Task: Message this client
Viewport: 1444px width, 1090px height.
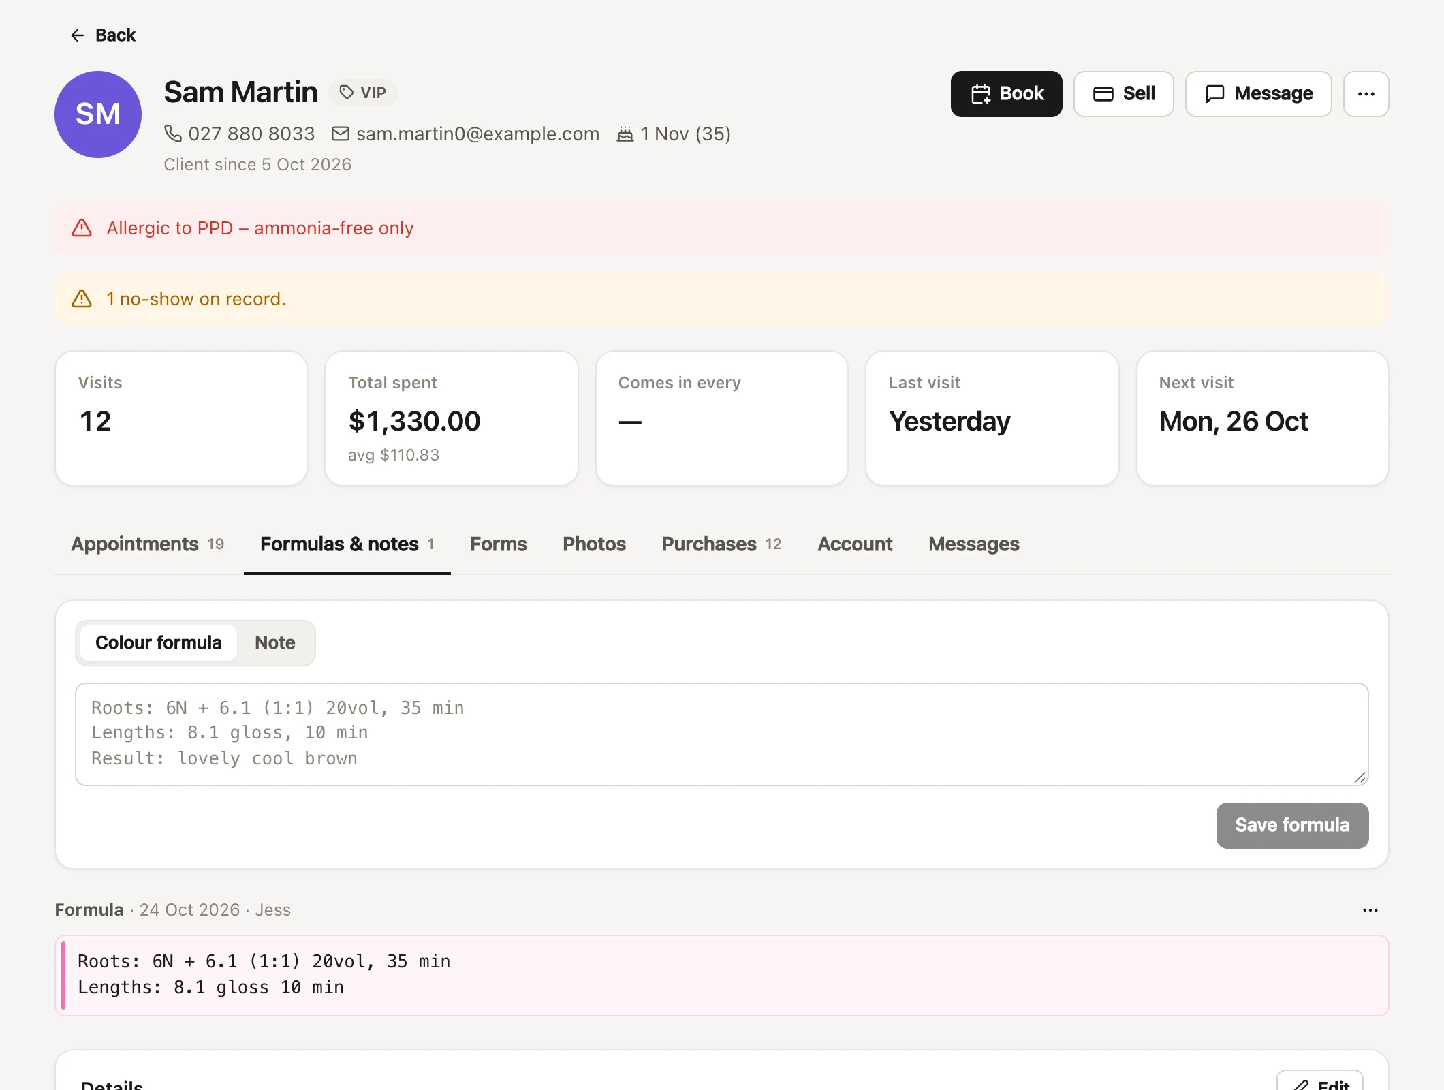Action: (x=1259, y=94)
